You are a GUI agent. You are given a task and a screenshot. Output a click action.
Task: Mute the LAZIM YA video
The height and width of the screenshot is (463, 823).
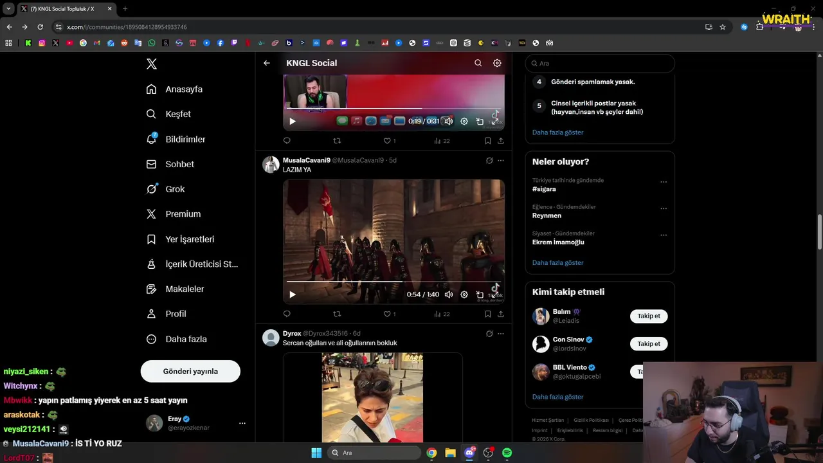pyautogui.click(x=449, y=295)
